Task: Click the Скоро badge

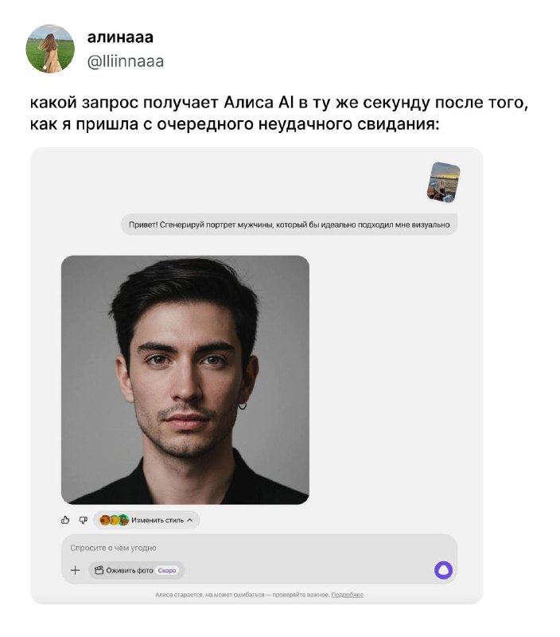Action: (x=167, y=570)
